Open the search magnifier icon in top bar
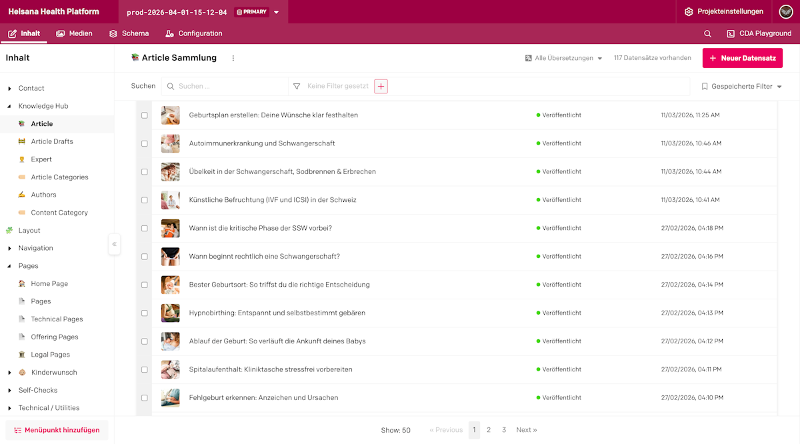Viewport: 800px width, 444px height. pyautogui.click(x=707, y=33)
